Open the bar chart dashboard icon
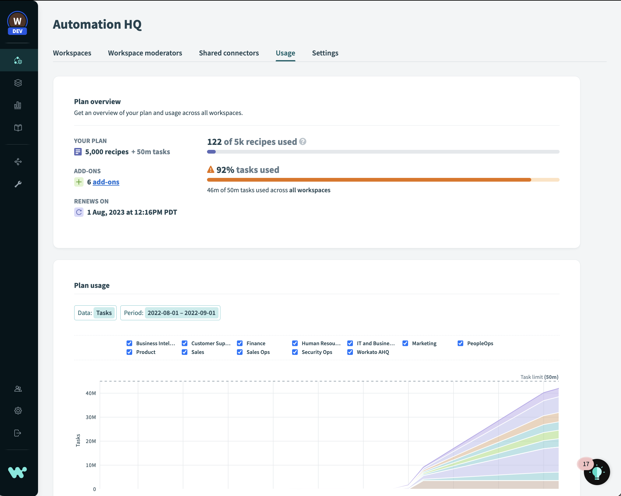The height and width of the screenshot is (496, 621). 18,105
